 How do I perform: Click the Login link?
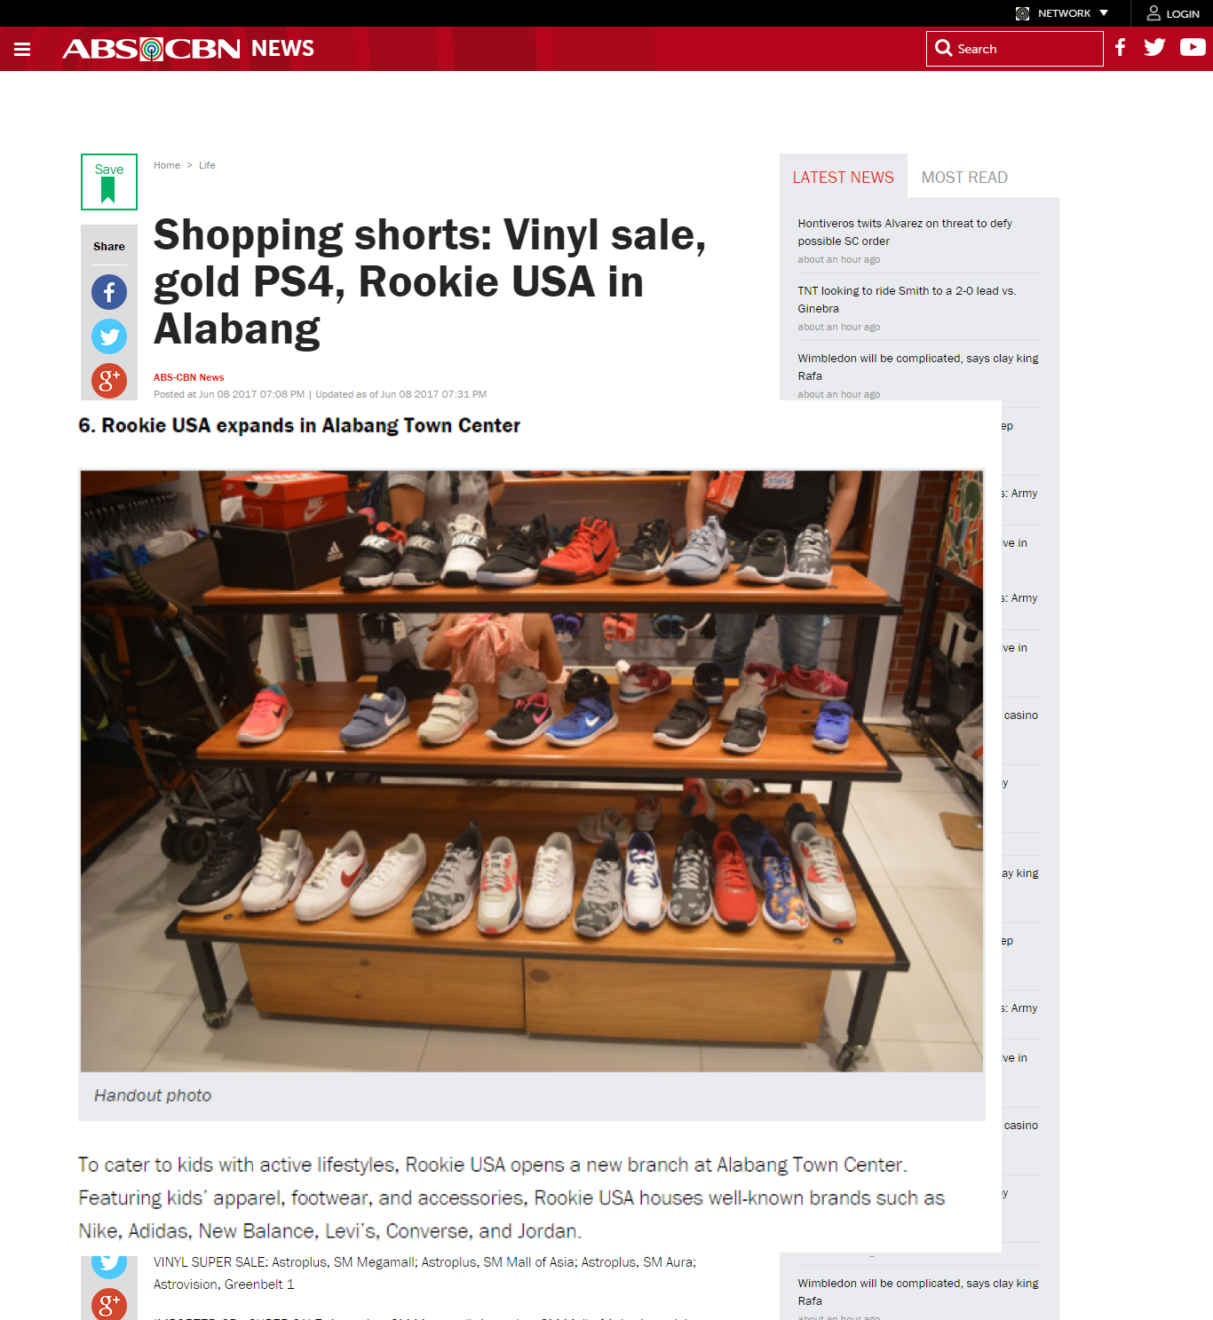1173,13
